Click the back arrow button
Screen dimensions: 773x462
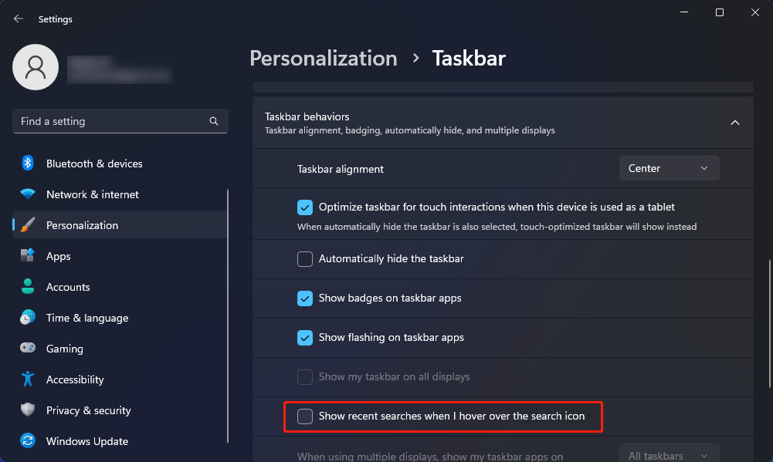(18, 19)
